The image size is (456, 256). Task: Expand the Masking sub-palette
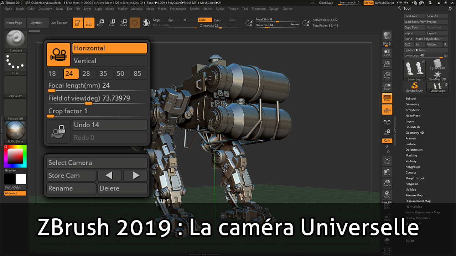tap(411, 155)
